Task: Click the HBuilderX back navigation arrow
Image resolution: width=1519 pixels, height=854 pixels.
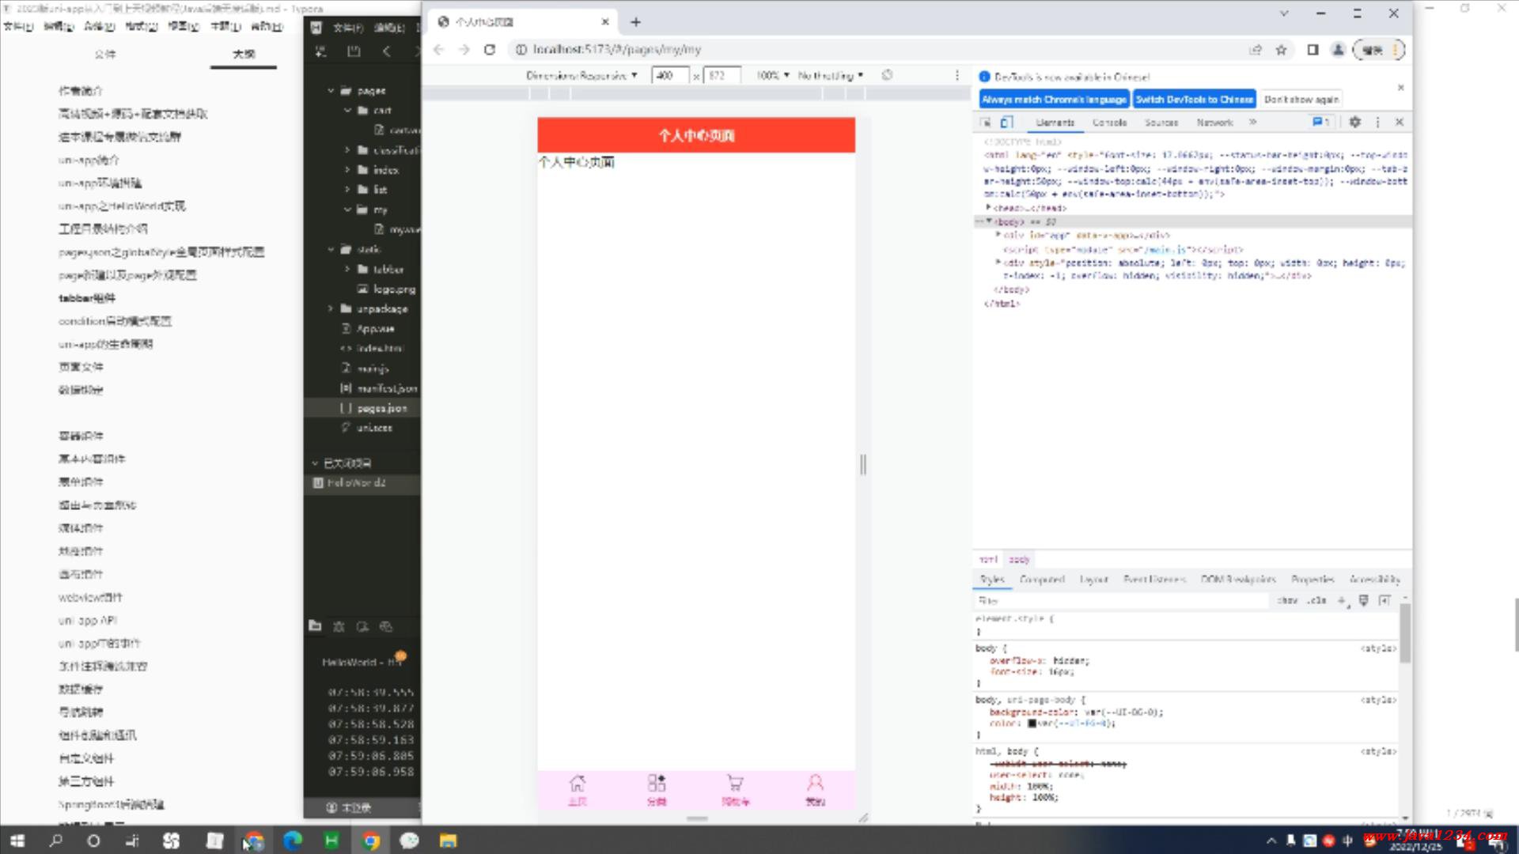Action: 386,51
